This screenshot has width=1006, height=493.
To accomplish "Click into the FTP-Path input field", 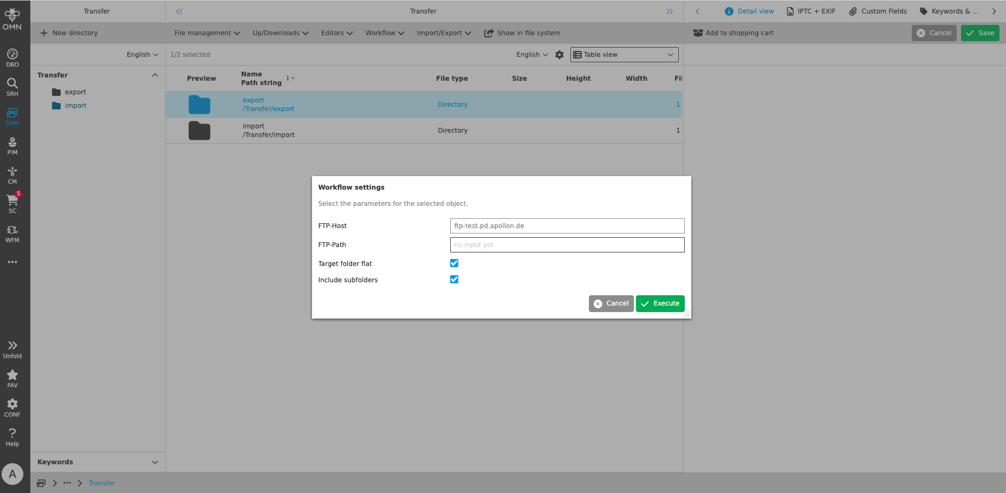I will point(567,245).
